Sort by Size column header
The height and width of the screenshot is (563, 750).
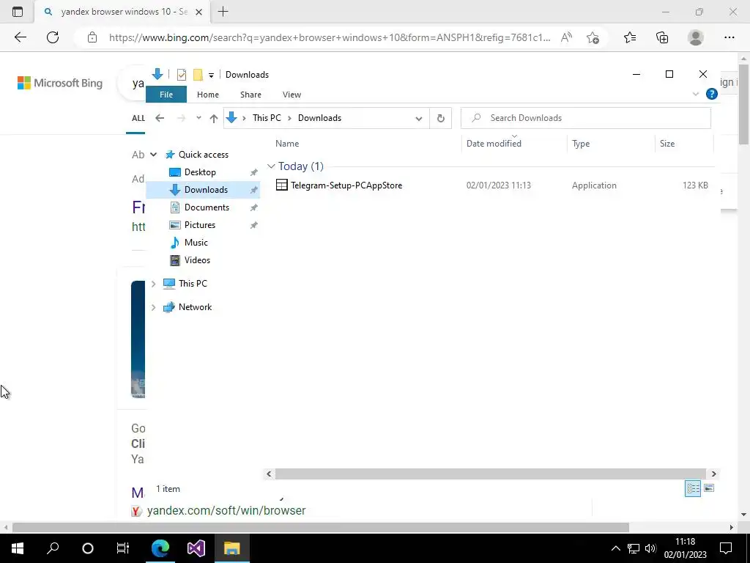point(667,144)
